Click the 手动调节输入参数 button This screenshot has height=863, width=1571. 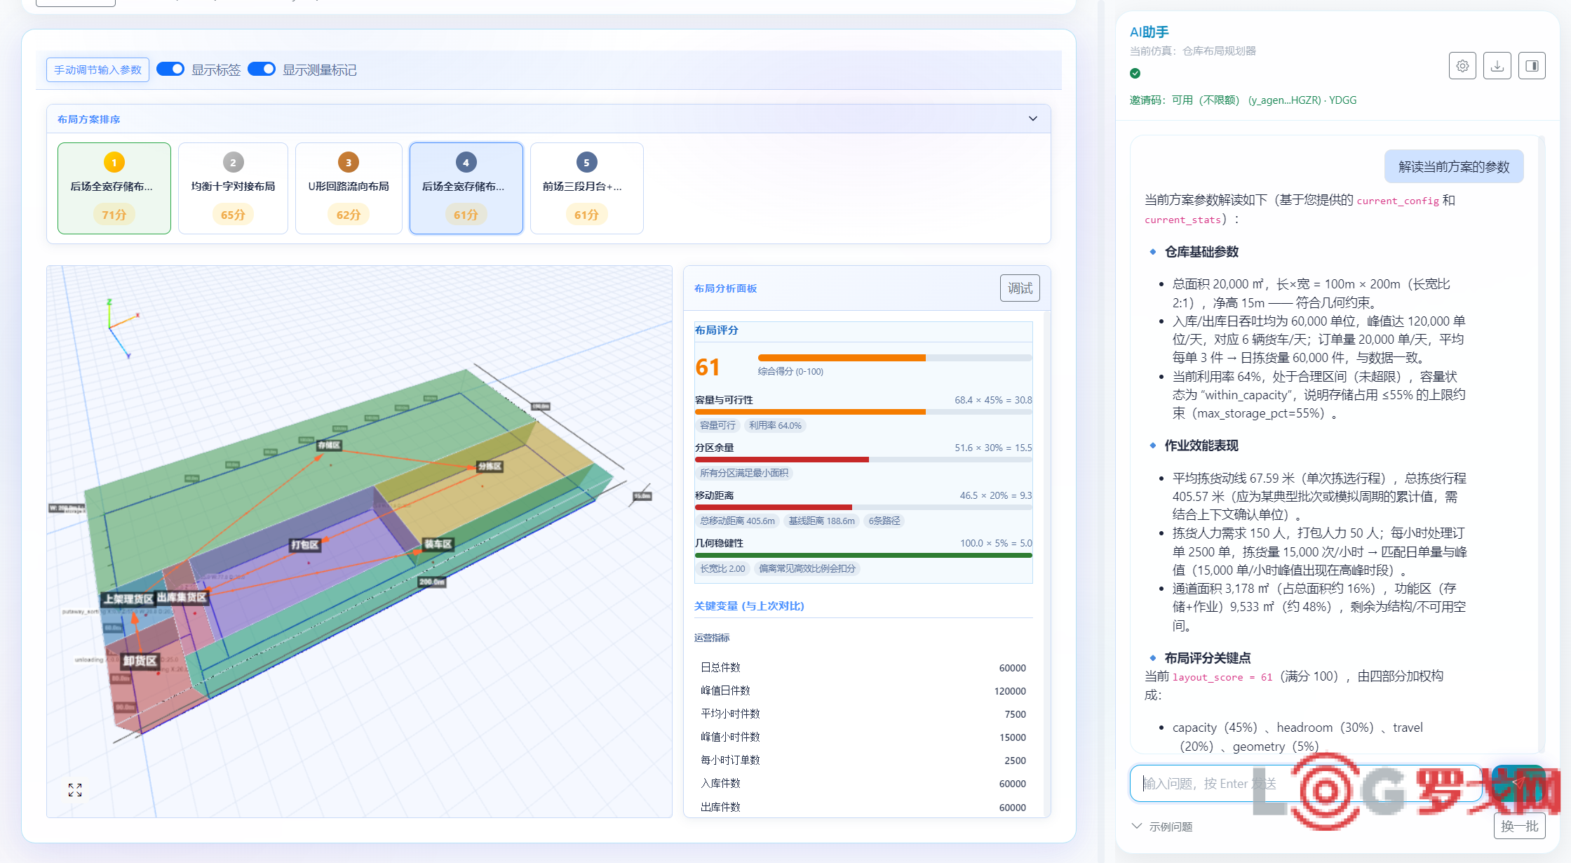click(98, 69)
